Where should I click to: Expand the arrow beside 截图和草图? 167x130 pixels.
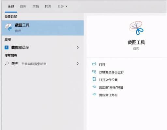coord(78,47)
